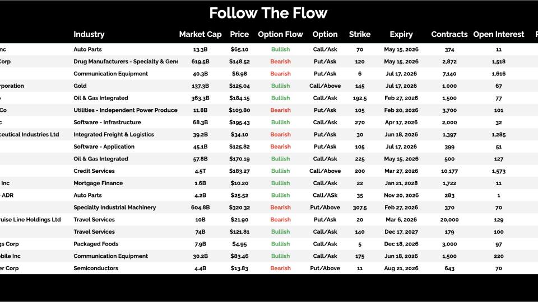Click the Option Flow column header
538x302 pixels.
(280, 34)
